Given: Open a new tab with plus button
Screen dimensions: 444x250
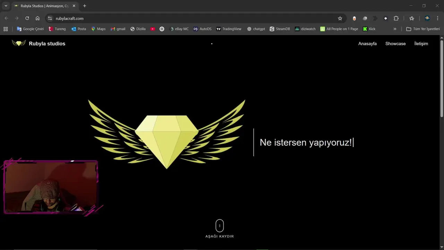Looking at the screenshot, I should pyautogui.click(x=85, y=6).
